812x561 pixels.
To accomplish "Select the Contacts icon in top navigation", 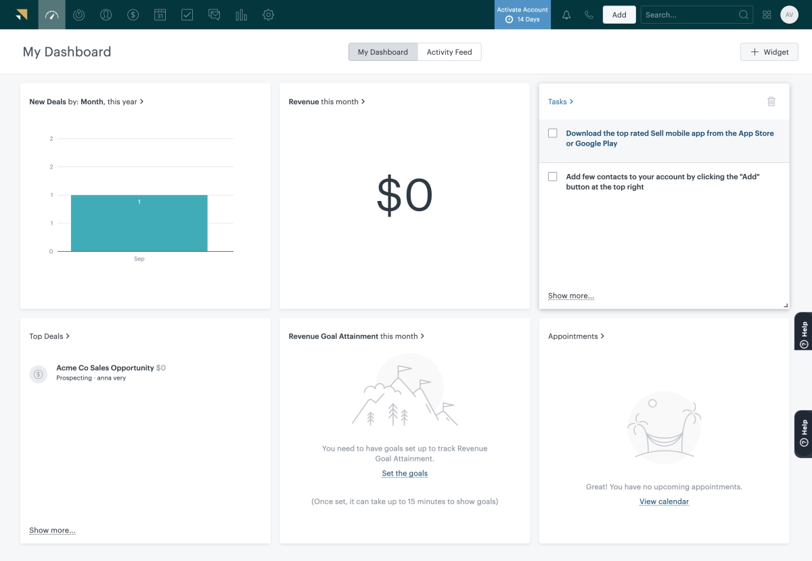I will click(106, 14).
